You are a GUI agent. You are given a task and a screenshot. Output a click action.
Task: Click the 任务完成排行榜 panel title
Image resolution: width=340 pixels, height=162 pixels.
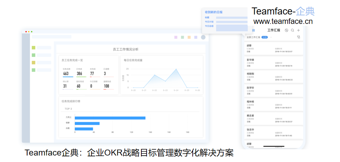(71, 101)
